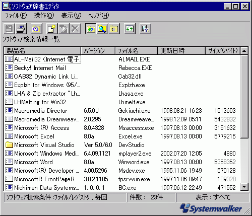Click the scrollbar up arrow
252x216 pixels.
point(244,51)
